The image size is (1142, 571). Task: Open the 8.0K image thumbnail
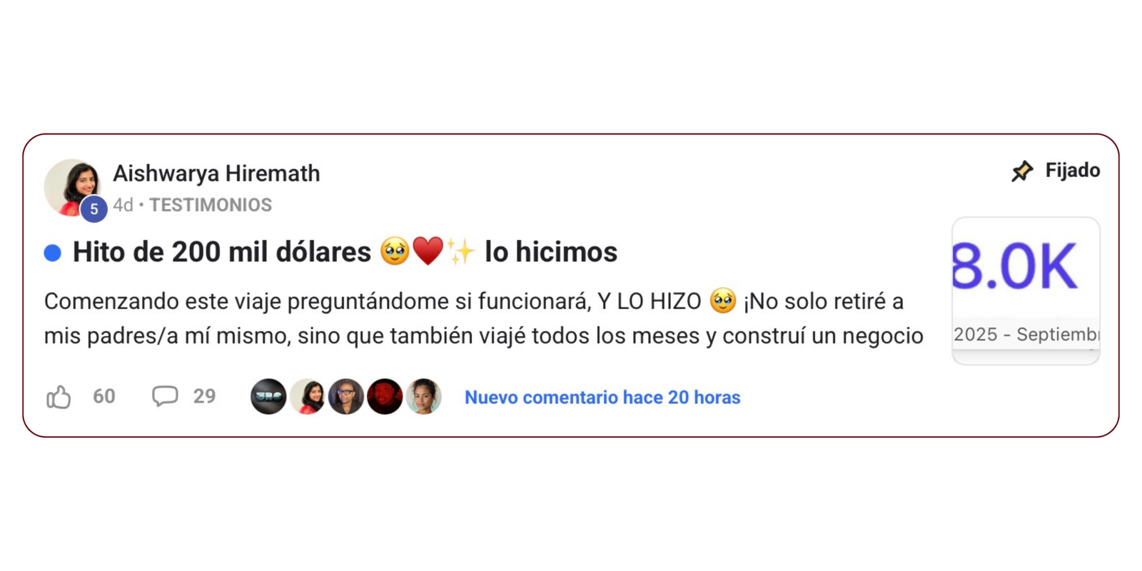(1026, 291)
